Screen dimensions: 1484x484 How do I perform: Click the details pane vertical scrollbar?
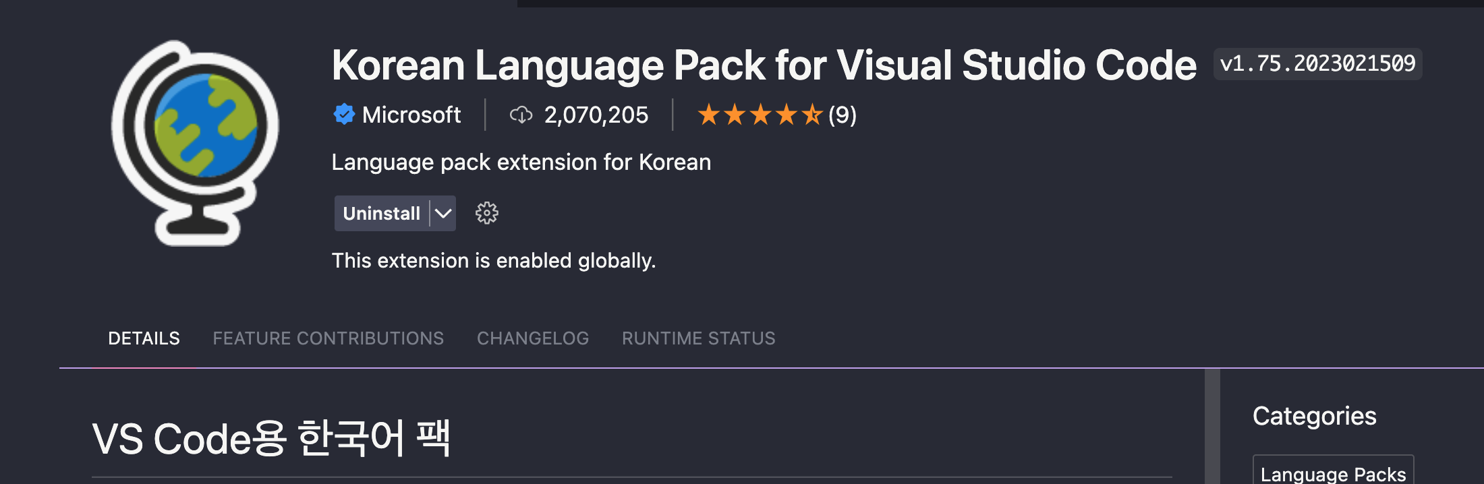click(1212, 426)
